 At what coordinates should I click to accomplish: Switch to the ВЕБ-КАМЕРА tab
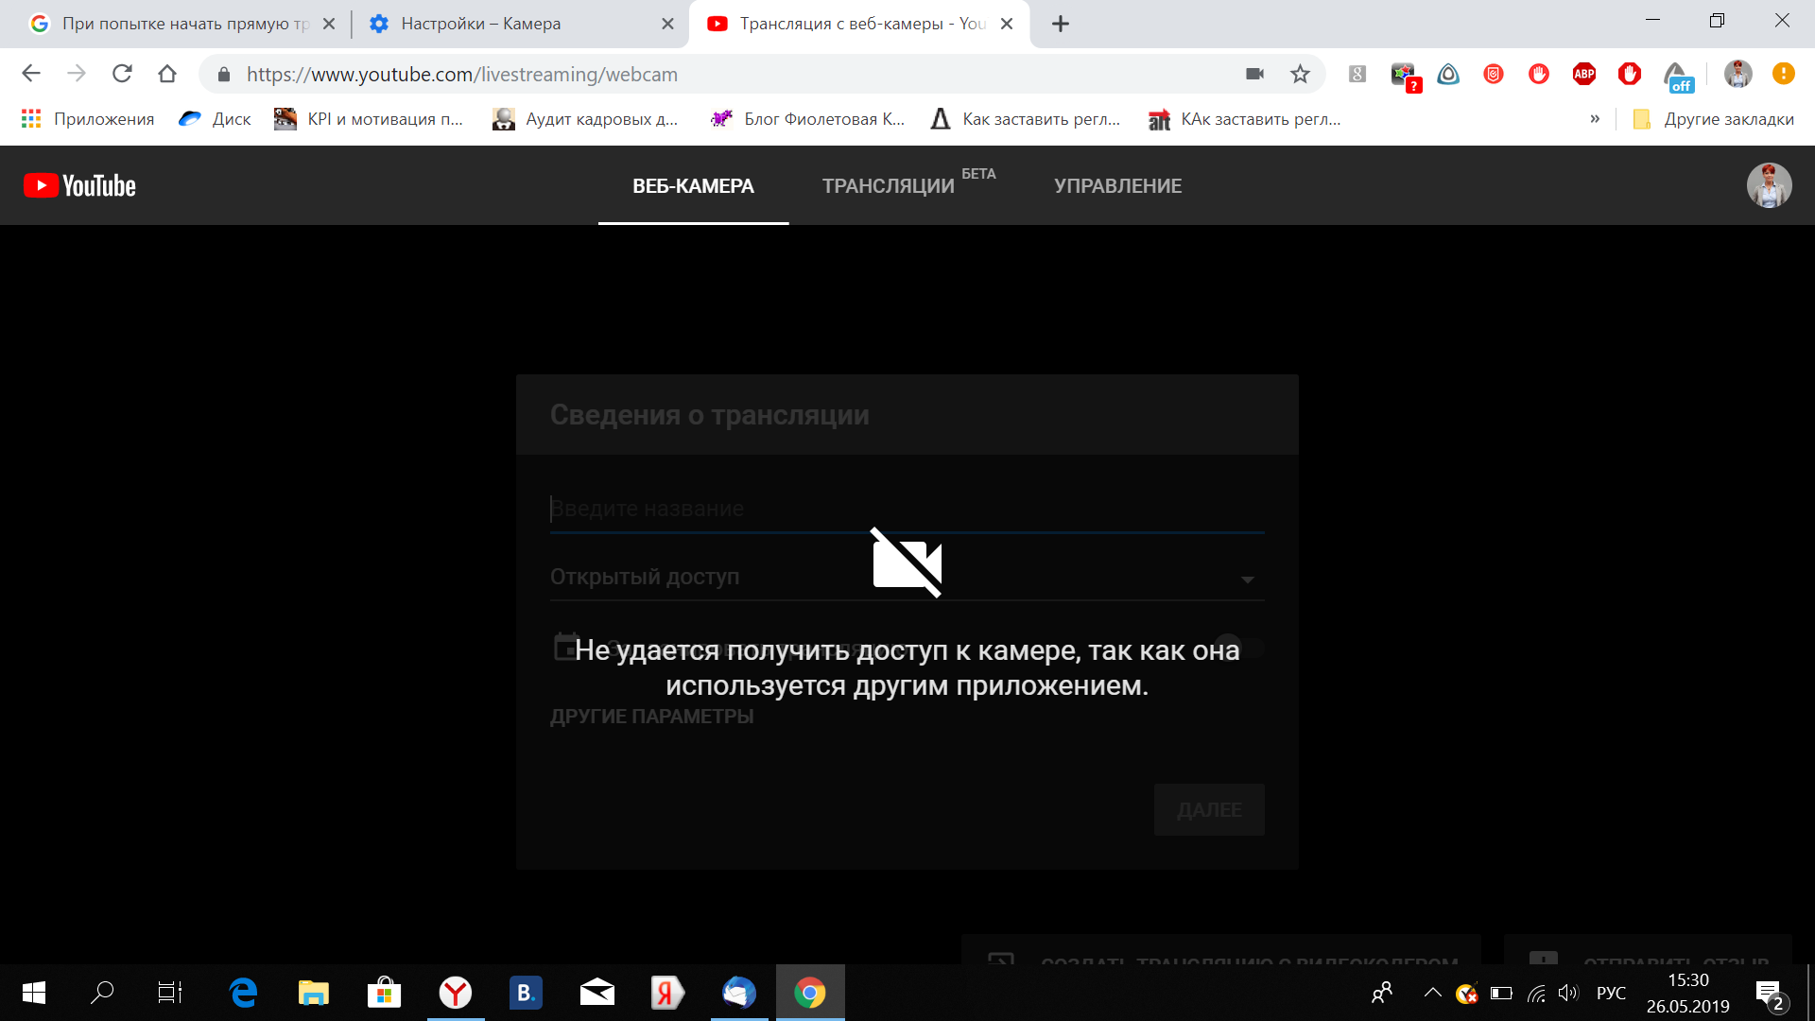693,185
